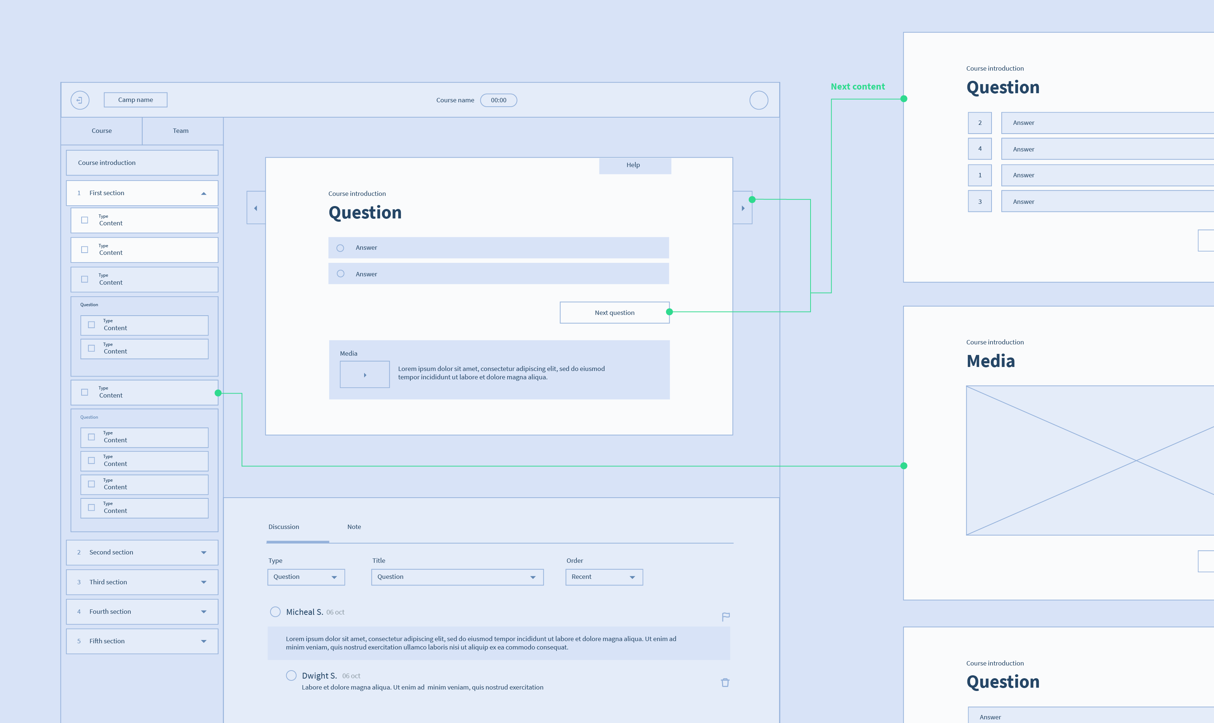Screen dimensions: 1214x723
Task: Select the first Answer radio button
Action: (x=340, y=248)
